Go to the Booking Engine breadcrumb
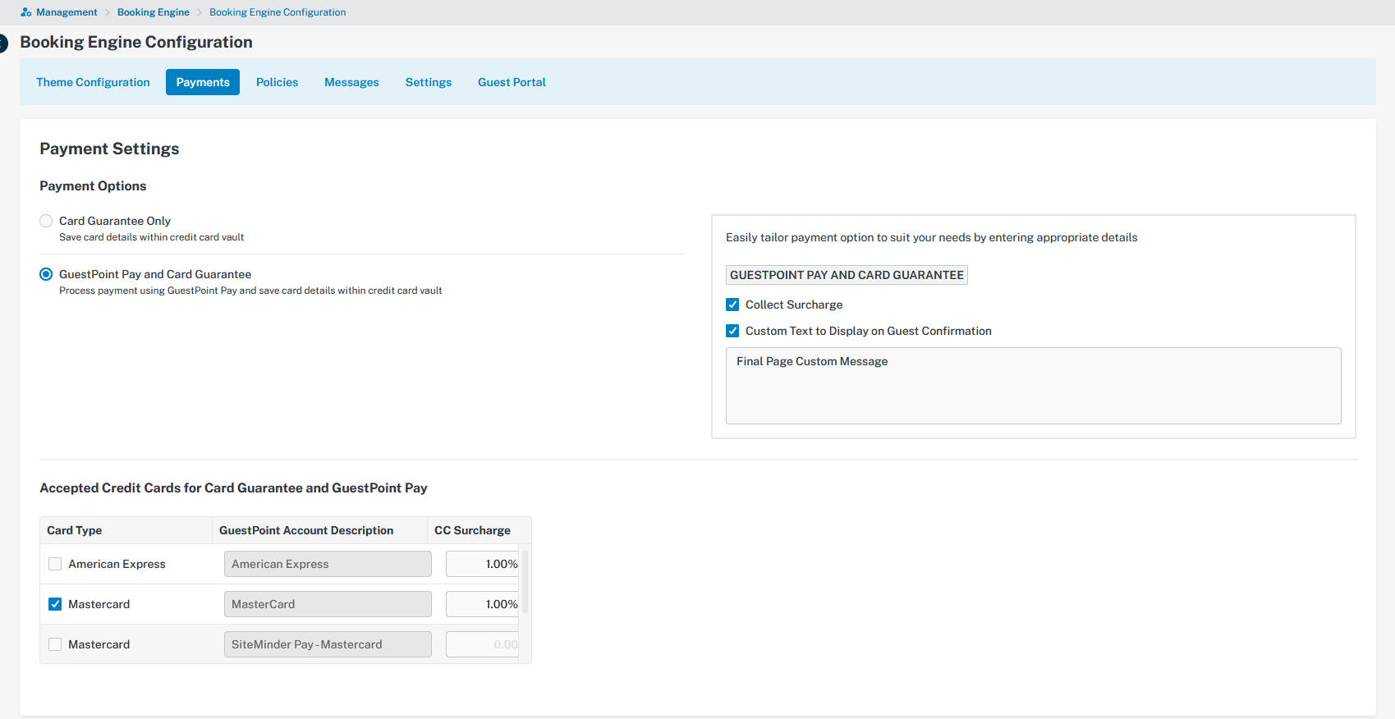 154,12
